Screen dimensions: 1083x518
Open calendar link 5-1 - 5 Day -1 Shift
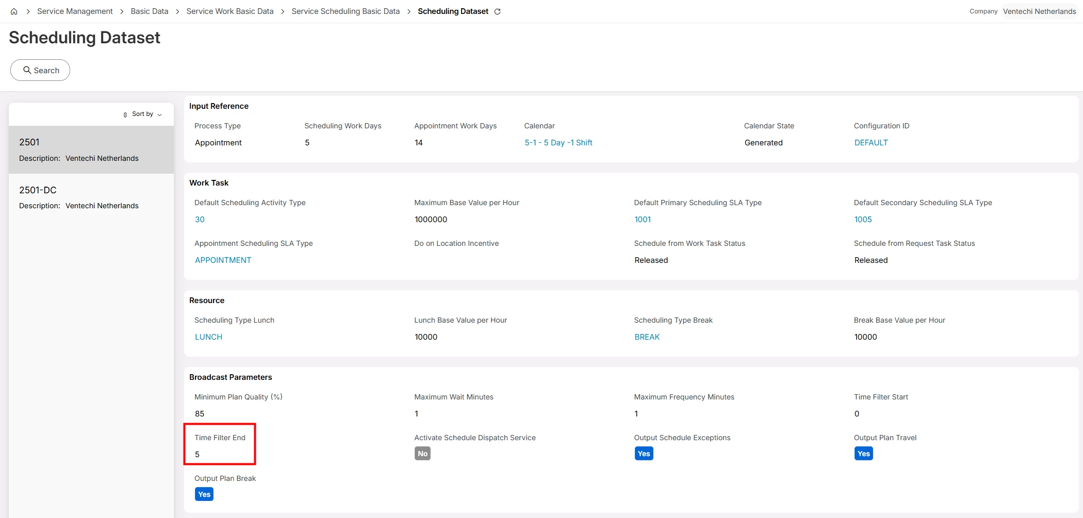coord(559,143)
